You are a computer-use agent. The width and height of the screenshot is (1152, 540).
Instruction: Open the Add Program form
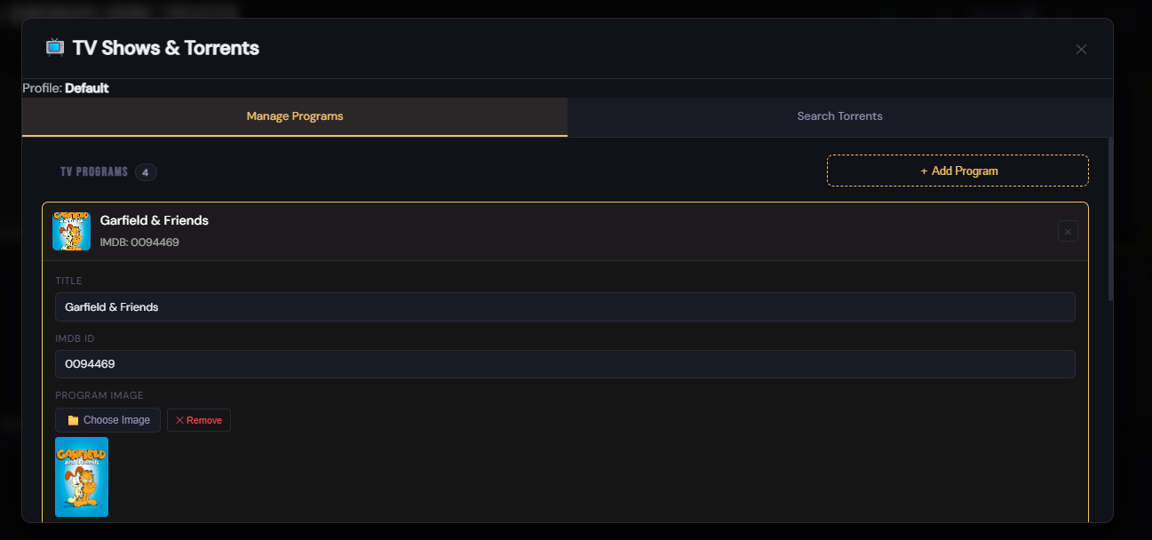[x=957, y=170]
